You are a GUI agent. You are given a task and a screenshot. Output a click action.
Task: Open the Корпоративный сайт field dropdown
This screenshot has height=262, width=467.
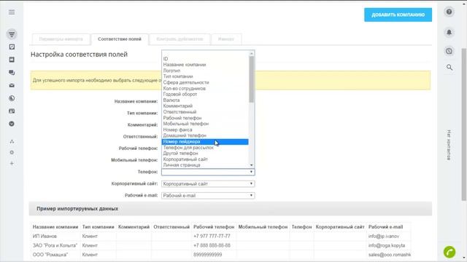[x=208, y=184]
